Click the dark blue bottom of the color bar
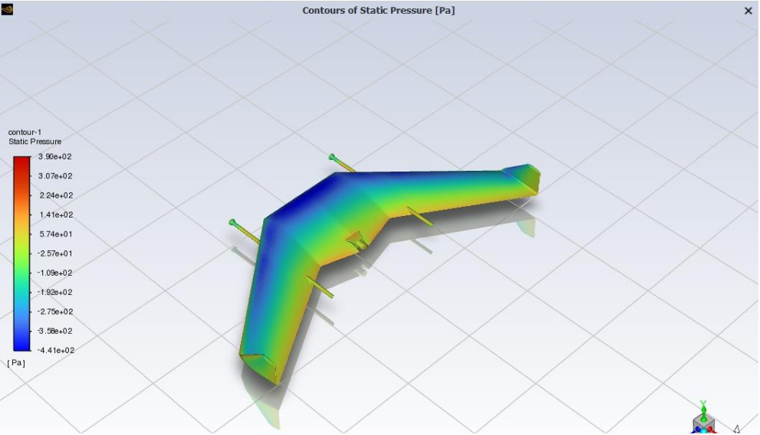760x435 pixels. point(21,345)
